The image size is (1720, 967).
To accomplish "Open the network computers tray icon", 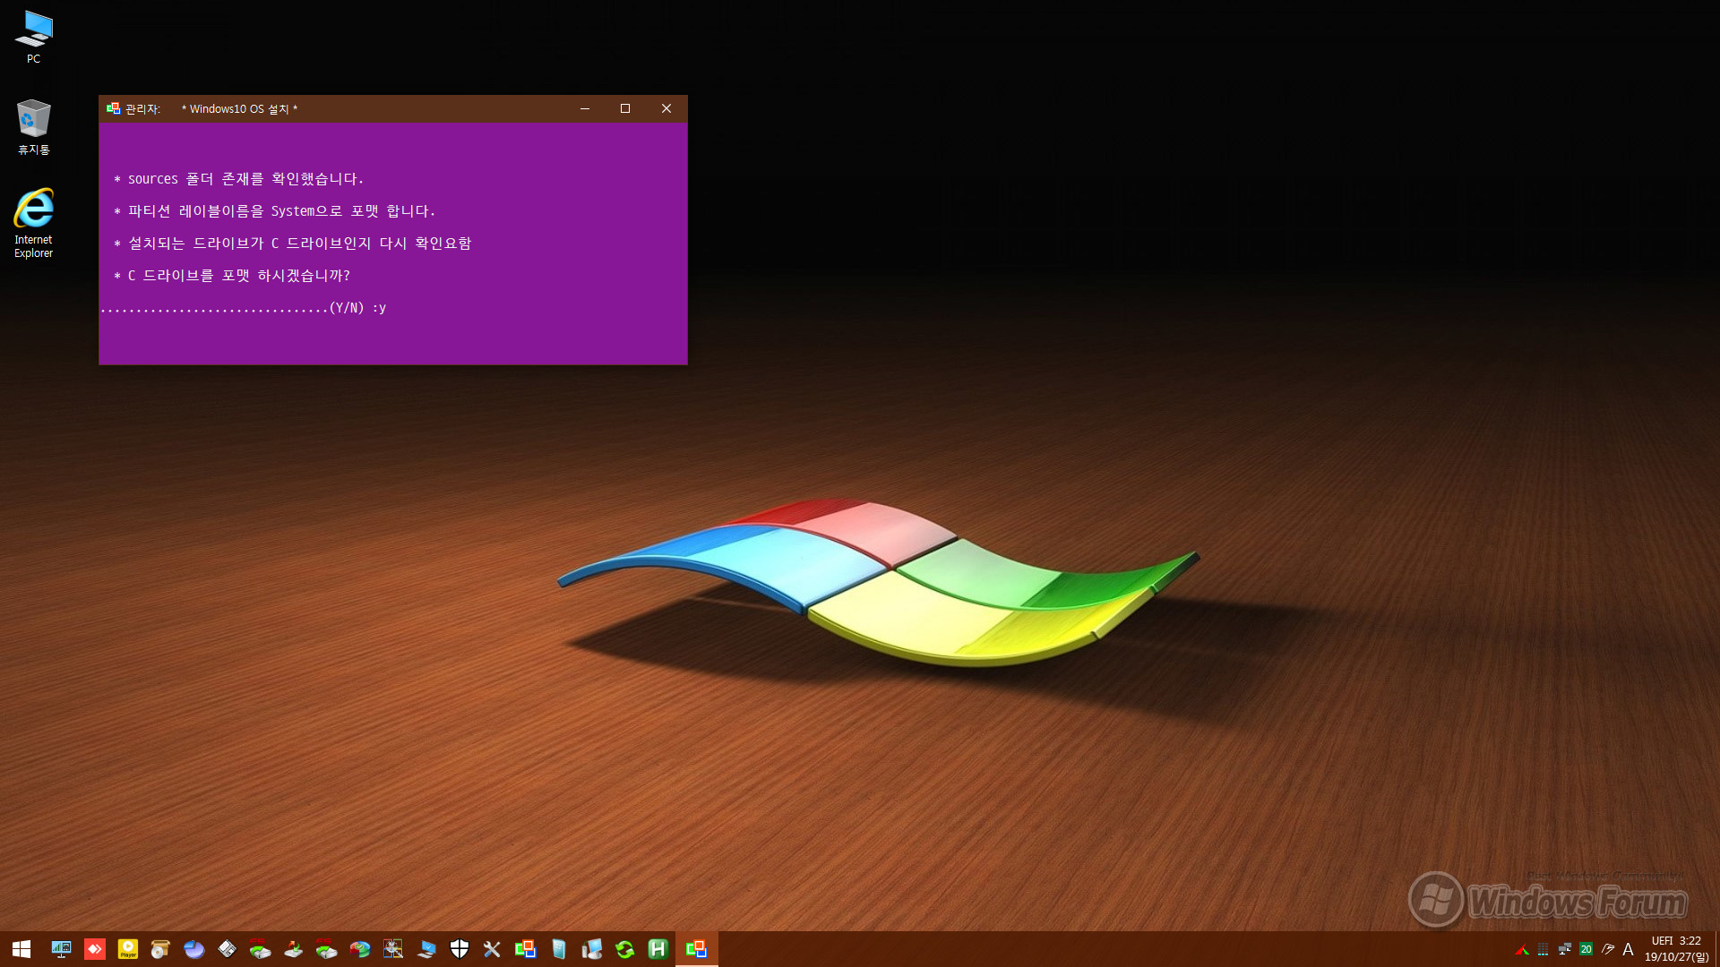I will pos(1564,950).
